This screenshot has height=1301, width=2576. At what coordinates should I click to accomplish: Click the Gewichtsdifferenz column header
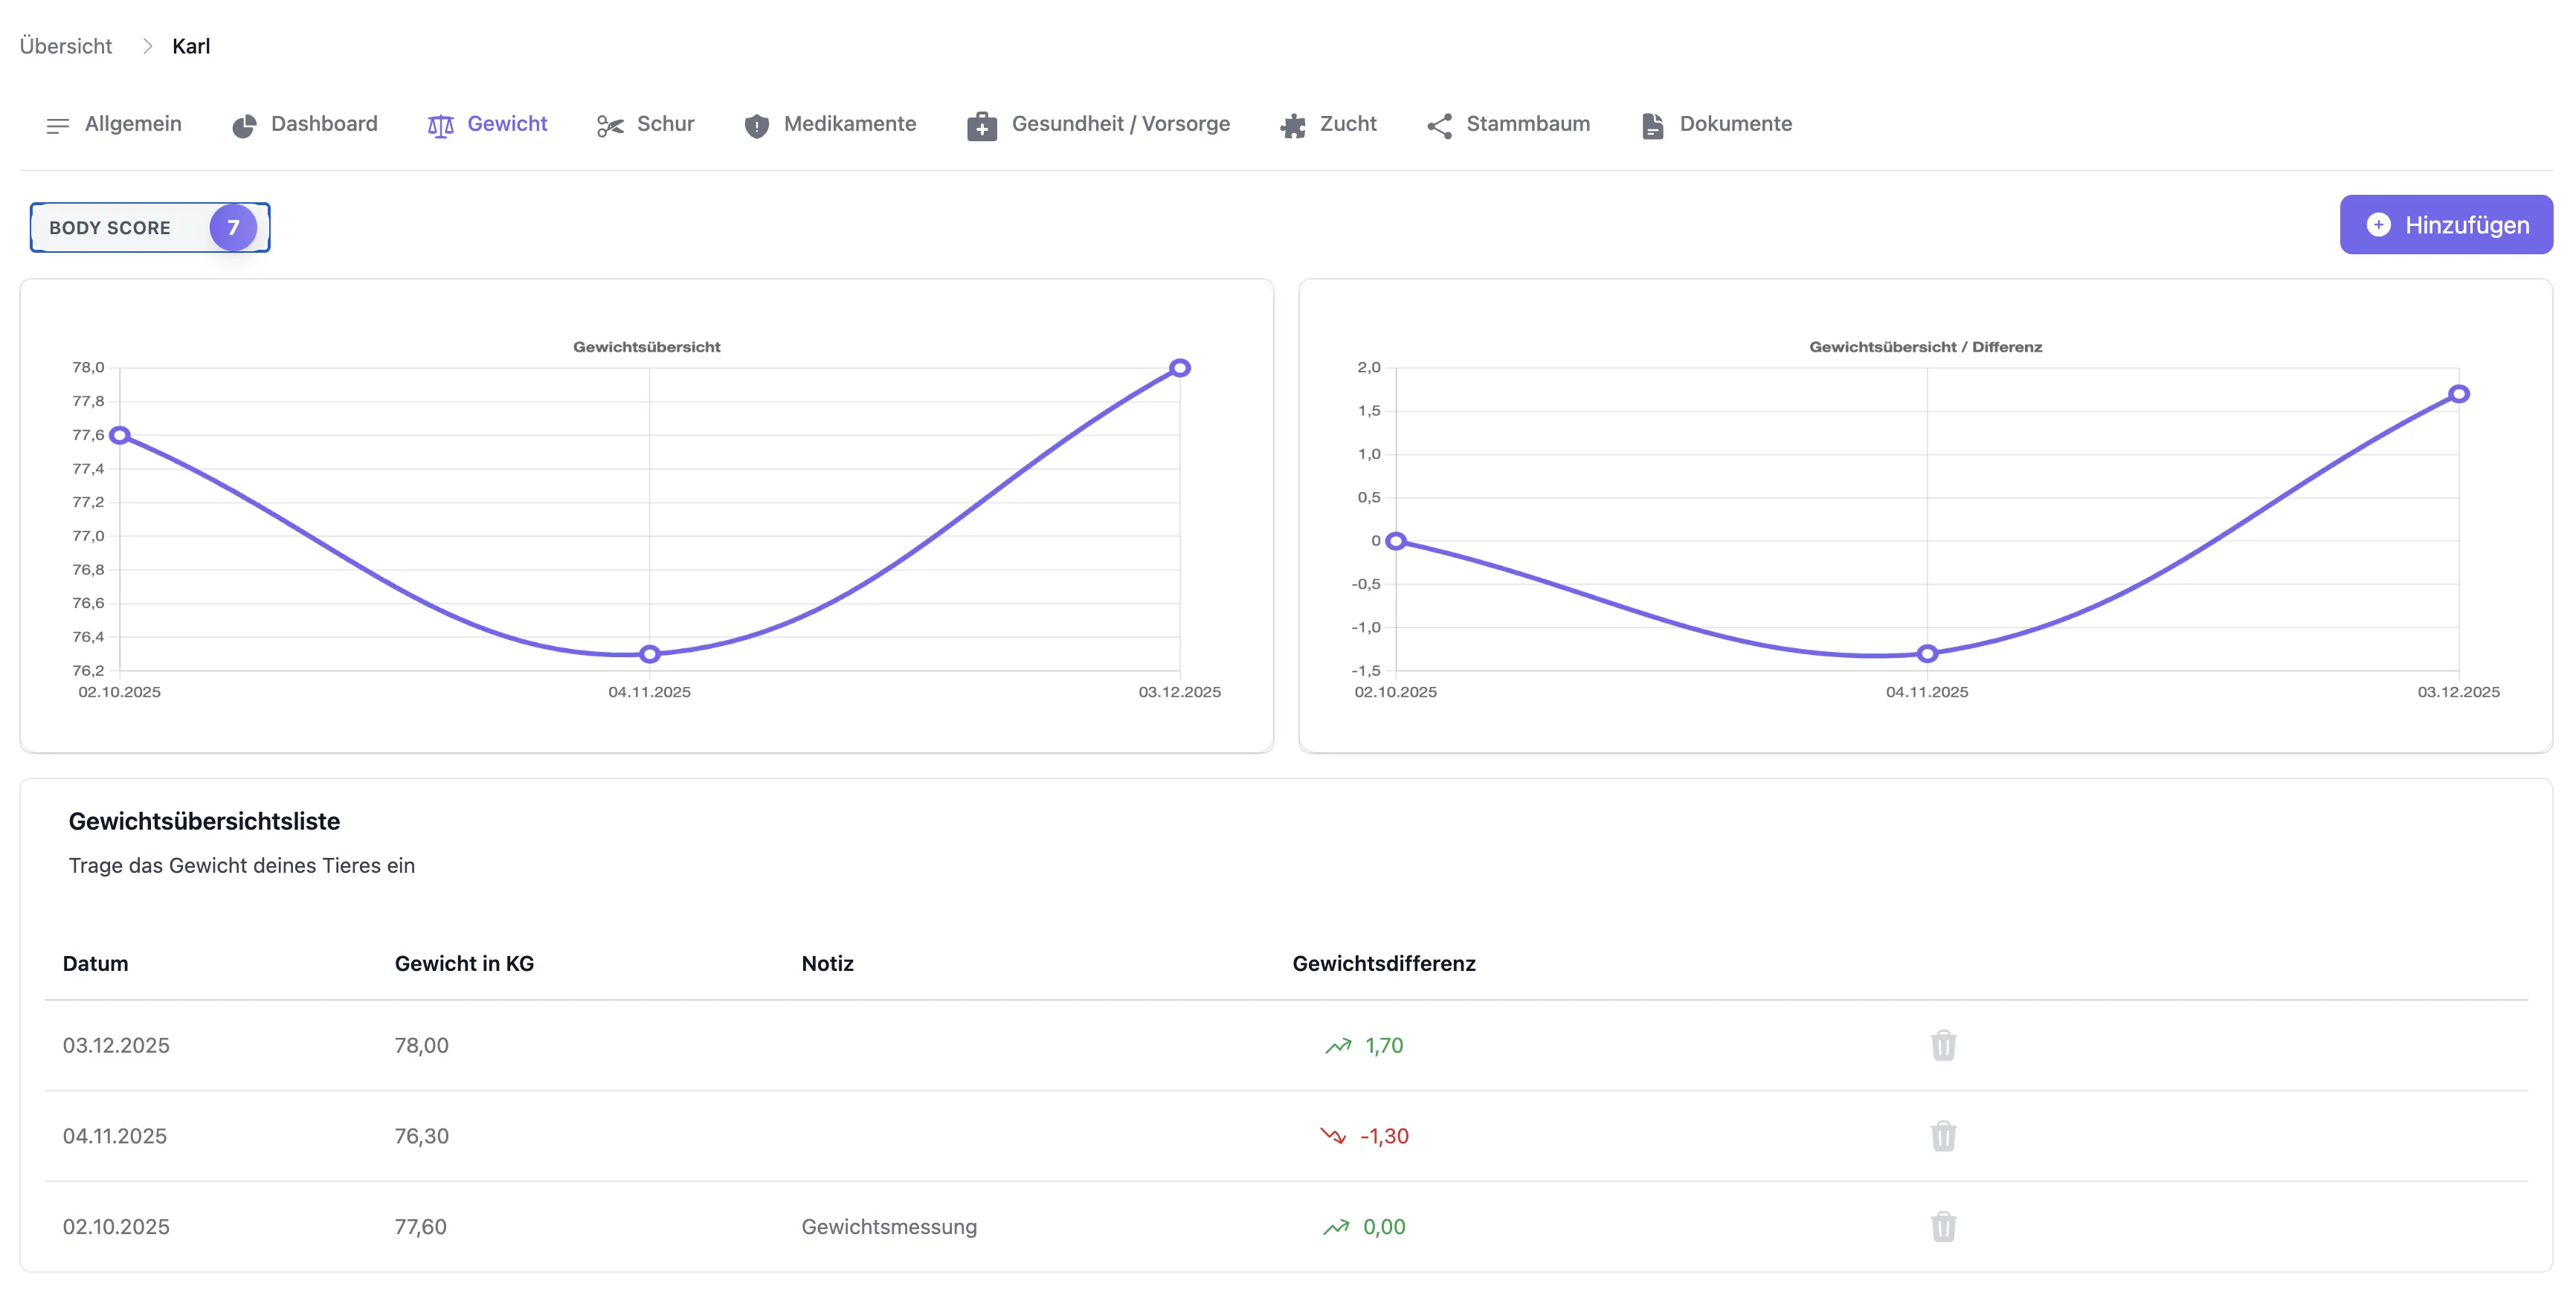click(1383, 963)
